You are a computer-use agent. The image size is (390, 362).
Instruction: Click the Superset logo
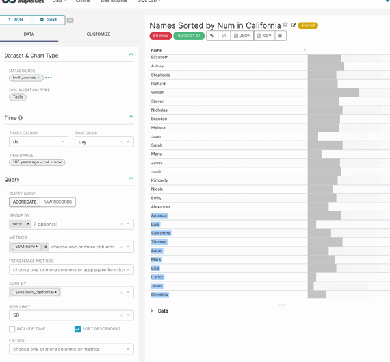click(22, 1)
